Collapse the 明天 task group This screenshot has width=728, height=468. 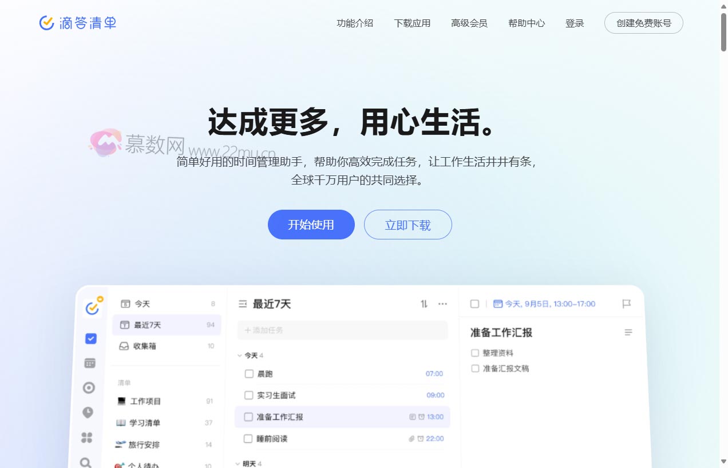(239, 464)
